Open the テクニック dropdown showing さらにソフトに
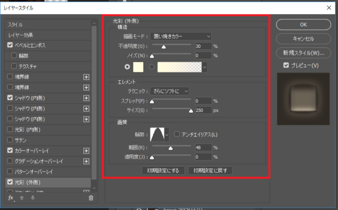The width and height of the screenshot is (338, 210). tap(170, 91)
